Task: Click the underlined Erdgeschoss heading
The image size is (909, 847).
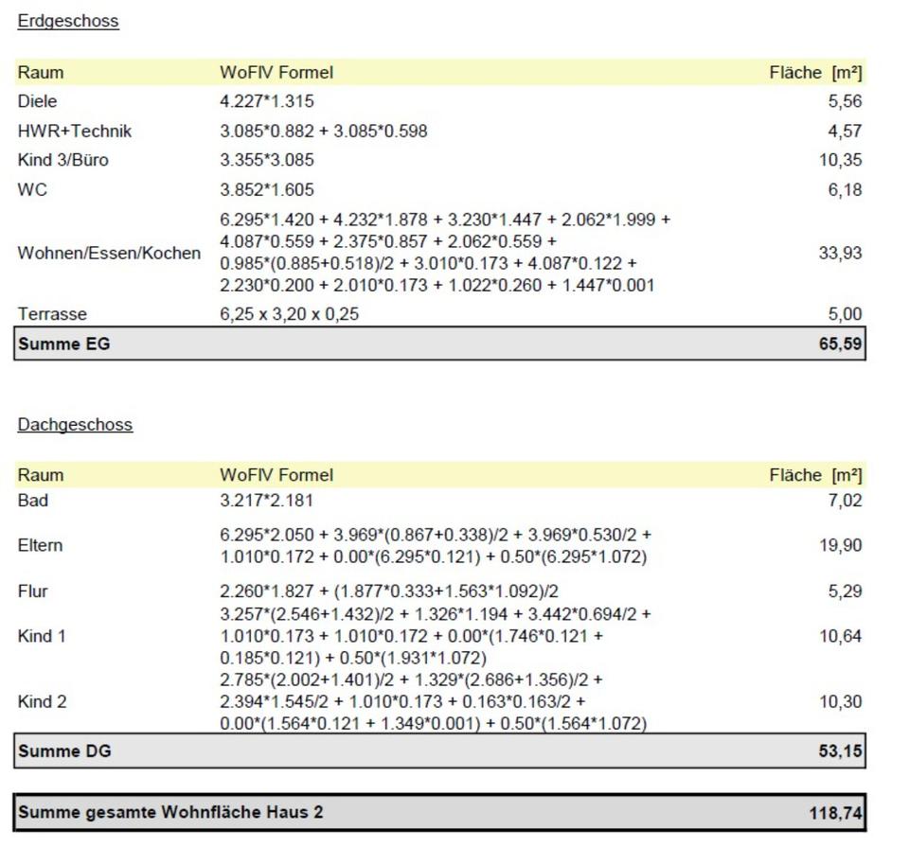Action: pos(68,21)
